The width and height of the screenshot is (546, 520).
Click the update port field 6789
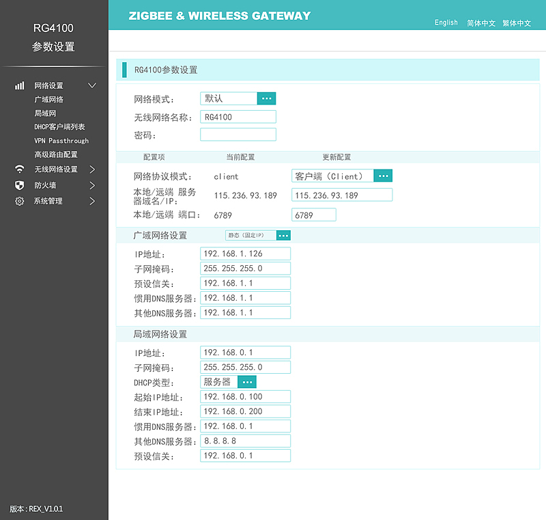314,215
